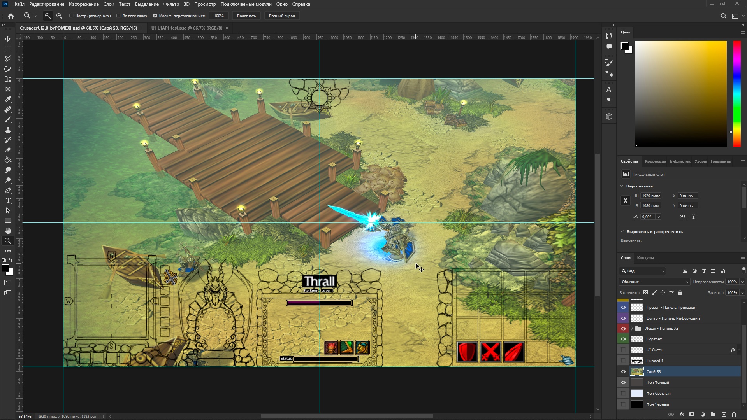Open the History panel icon
Screen dimensions: 747x420
tap(609, 35)
